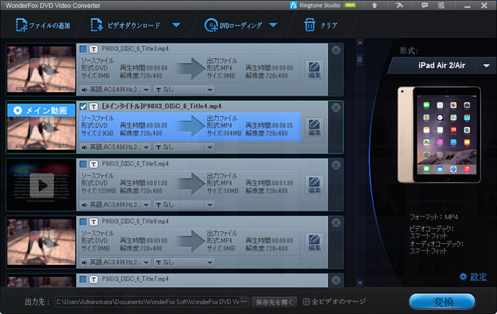Toggle the 全ビデオのマージ checkbox
Viewport: 497px width, 314px height.
pos(306,301)
